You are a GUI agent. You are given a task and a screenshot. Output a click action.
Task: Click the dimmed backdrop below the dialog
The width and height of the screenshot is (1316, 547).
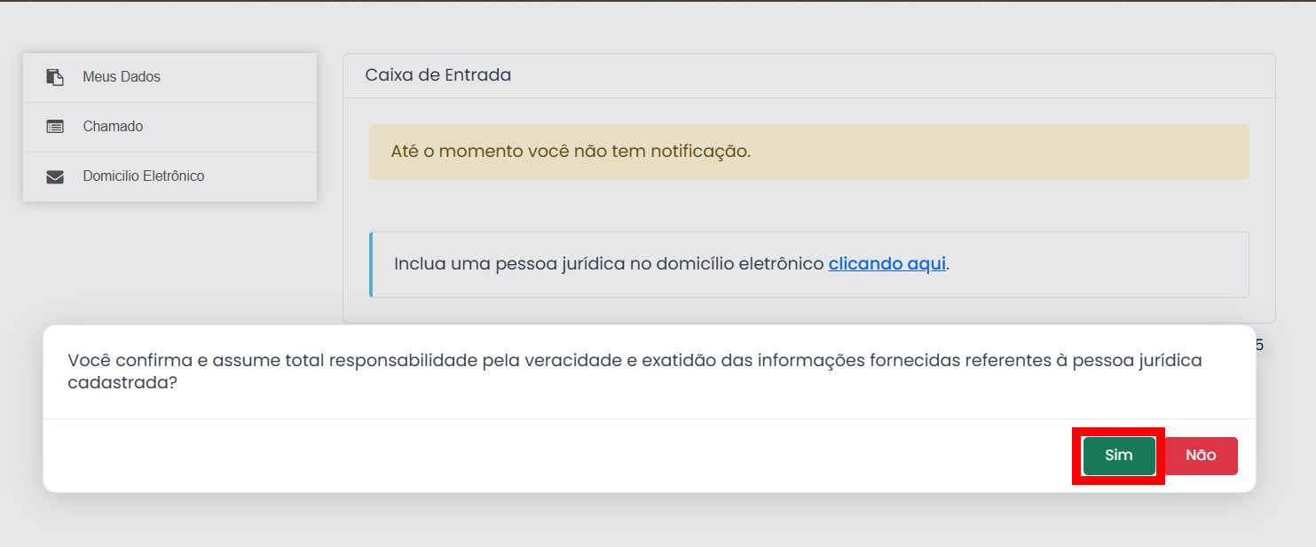click(x=657, y=521)
